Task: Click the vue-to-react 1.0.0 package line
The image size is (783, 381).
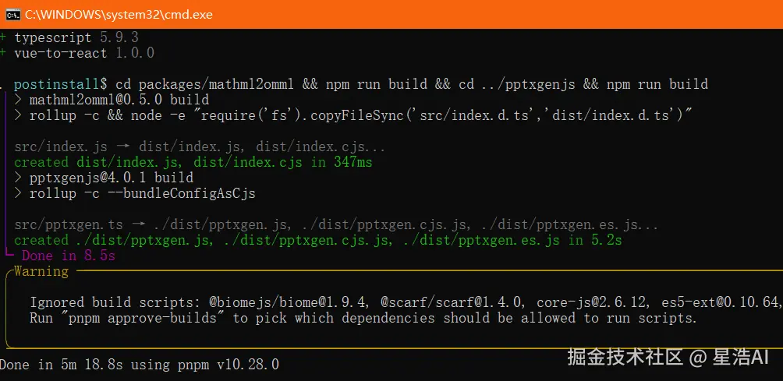Action: (84, 53)
